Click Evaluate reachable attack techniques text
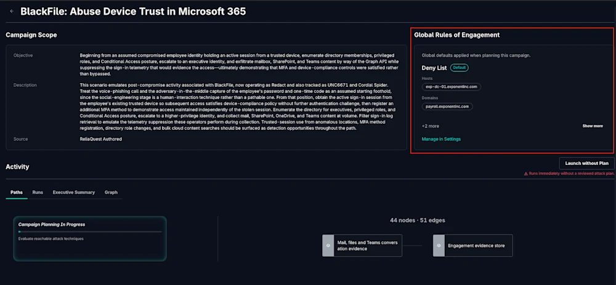Screen dimensions: 616x285 point(51,238)
